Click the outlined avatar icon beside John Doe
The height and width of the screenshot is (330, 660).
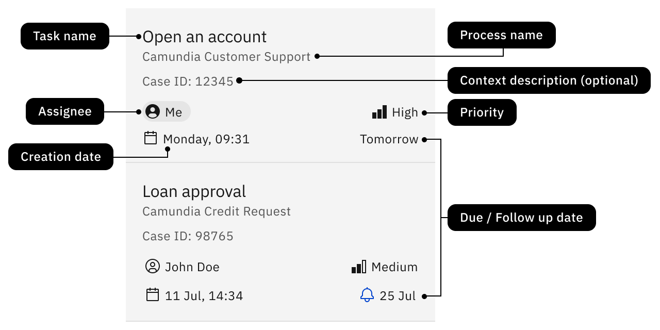point(153,267)
